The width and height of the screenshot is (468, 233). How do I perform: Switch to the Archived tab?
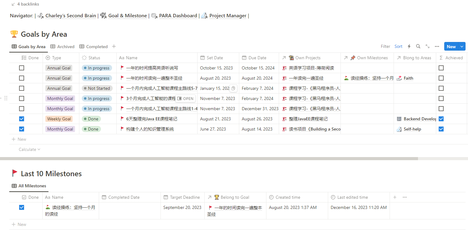(62, 47)
